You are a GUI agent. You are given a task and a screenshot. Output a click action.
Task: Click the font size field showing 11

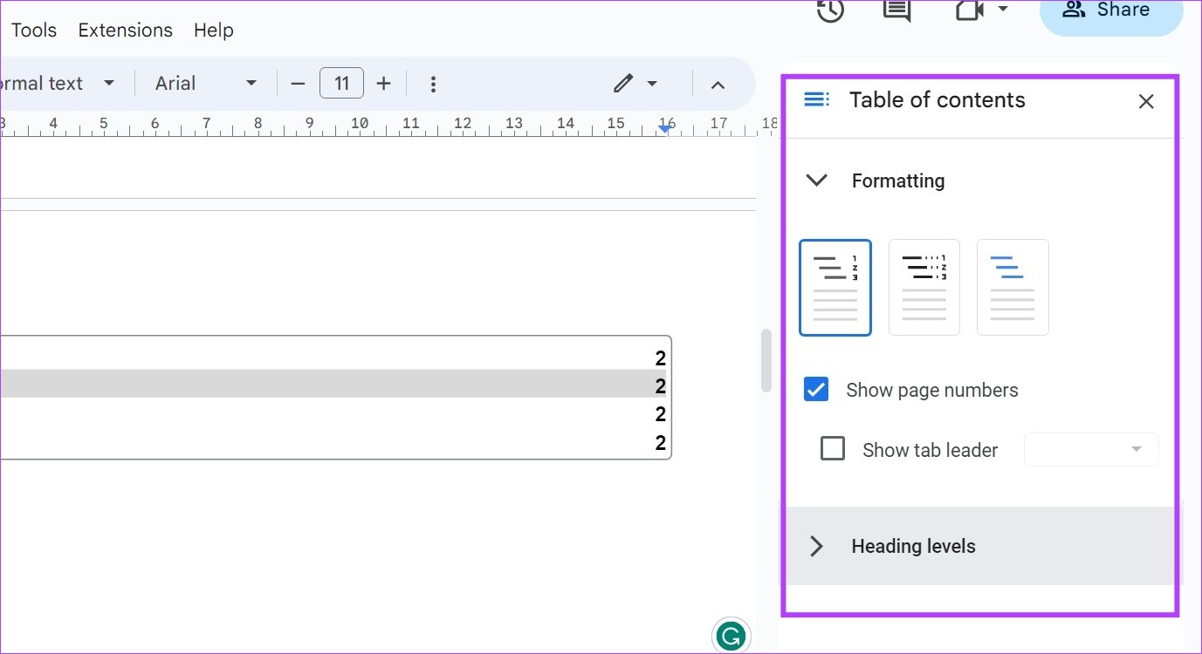pos(342,84)
